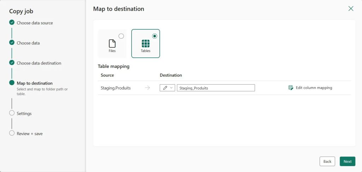The image size is (362, 172).
Task: Select the Files radio button
Action: (121, 36)
